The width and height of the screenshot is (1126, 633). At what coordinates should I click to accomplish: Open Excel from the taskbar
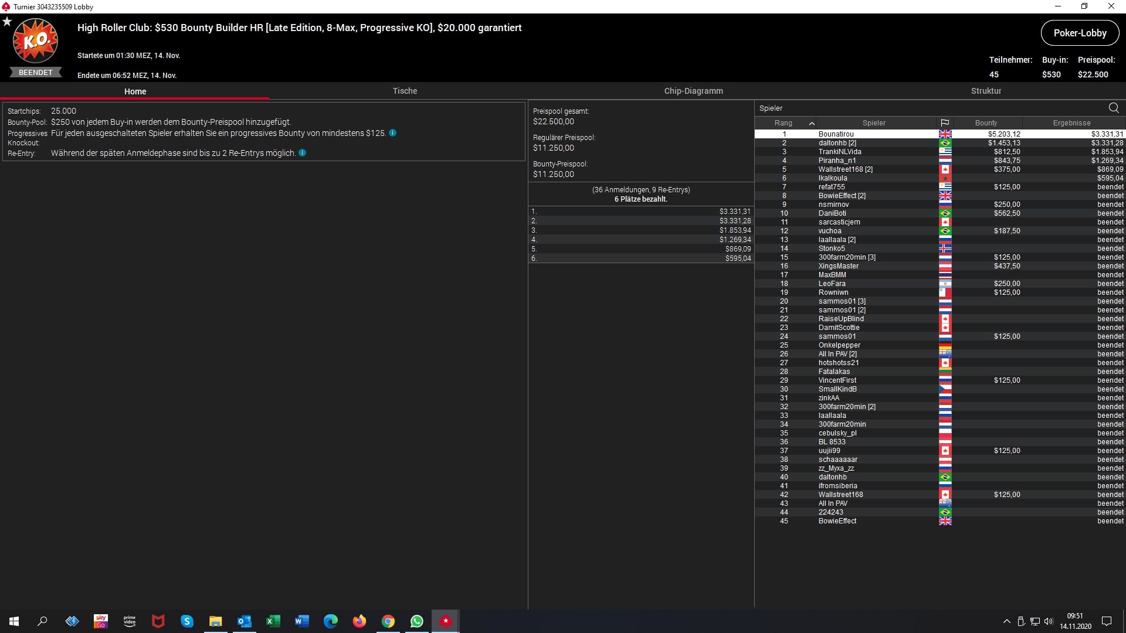(x=273, y=621)
